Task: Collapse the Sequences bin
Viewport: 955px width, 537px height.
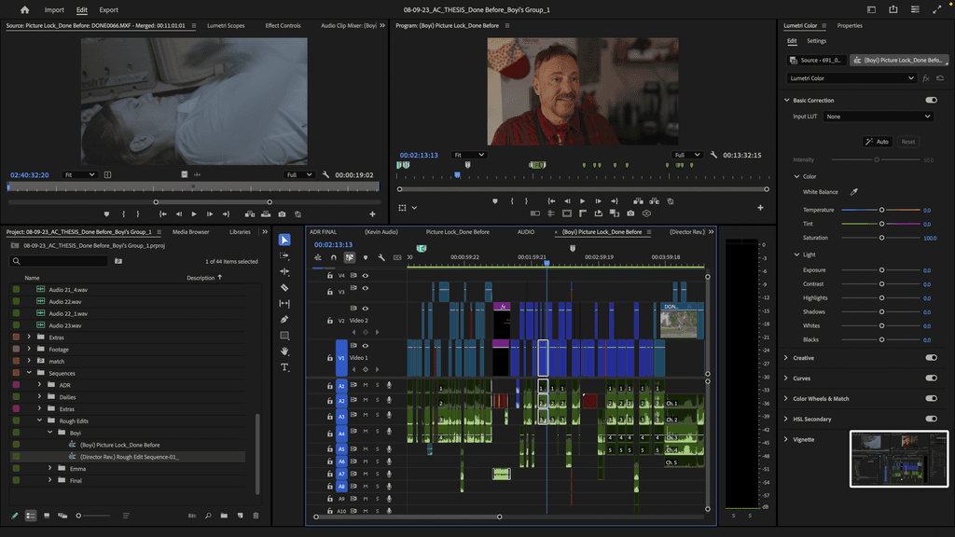Action: (x=29, y=373)
